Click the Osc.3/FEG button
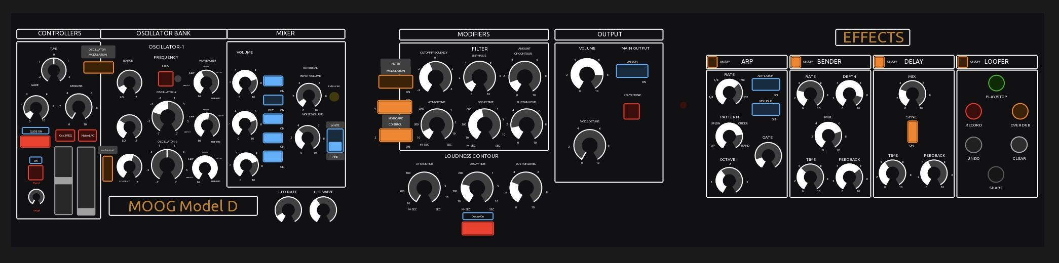 (x=65, y=136)
